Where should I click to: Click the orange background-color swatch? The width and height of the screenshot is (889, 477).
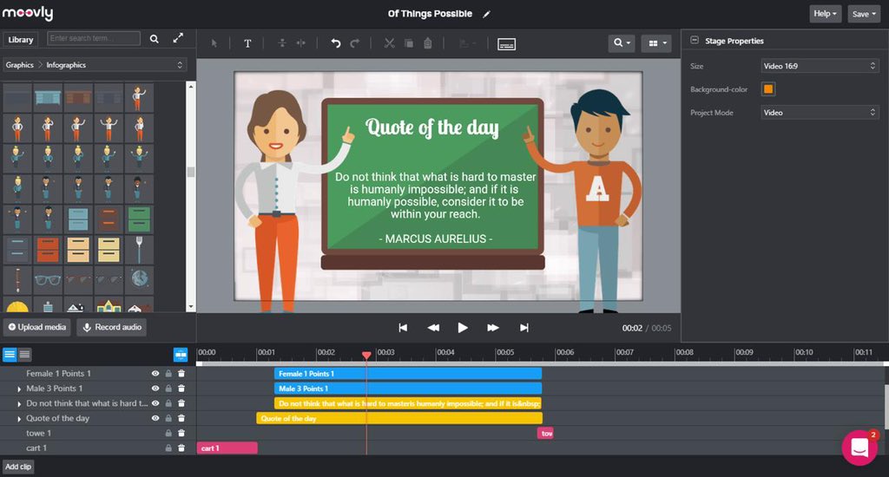point(768,89)
